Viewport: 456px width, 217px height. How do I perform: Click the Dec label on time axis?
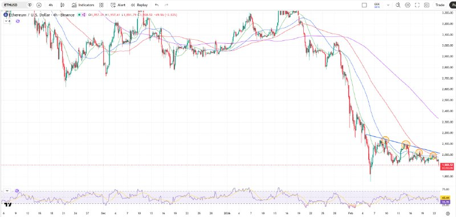[103, 213]
